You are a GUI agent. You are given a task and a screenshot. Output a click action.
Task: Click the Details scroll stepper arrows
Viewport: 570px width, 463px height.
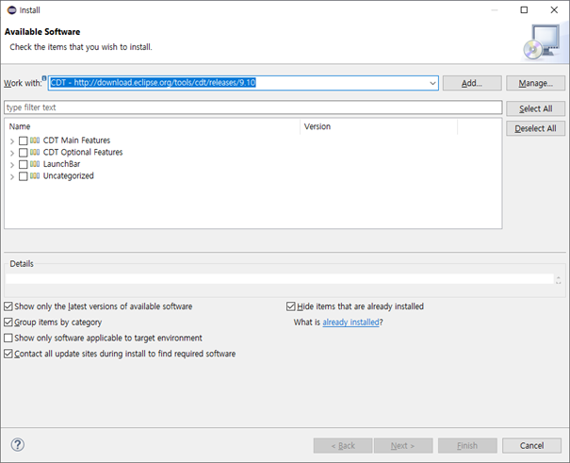click(559, 280)
